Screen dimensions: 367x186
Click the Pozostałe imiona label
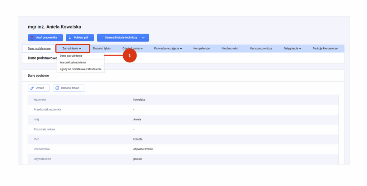[x=44, y=129]
